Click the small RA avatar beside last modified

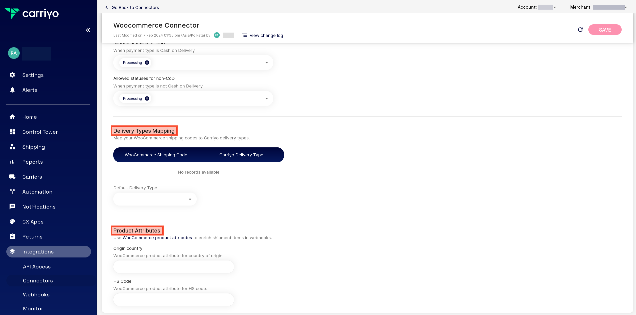(217, 35)
